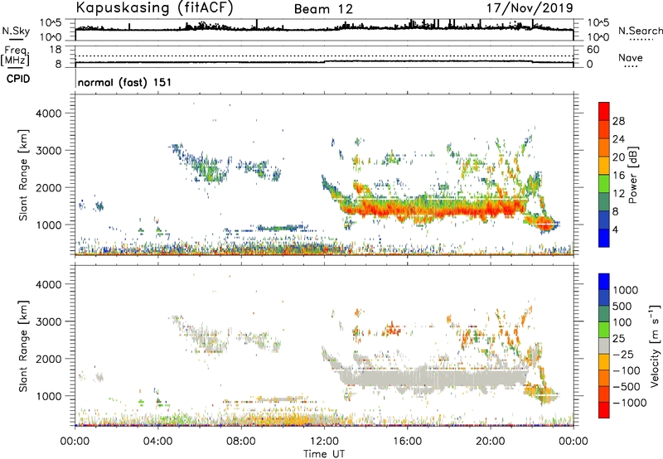The height and width of the screenshot is (459, 663).
Task: Click the '16:00' time tick label
Action: 407,442
